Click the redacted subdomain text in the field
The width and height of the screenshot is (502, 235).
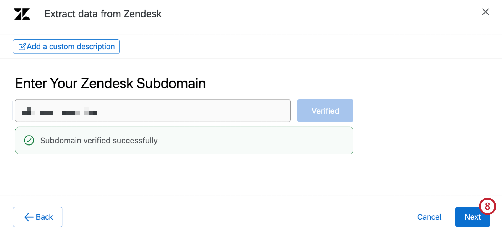[59, 112]
